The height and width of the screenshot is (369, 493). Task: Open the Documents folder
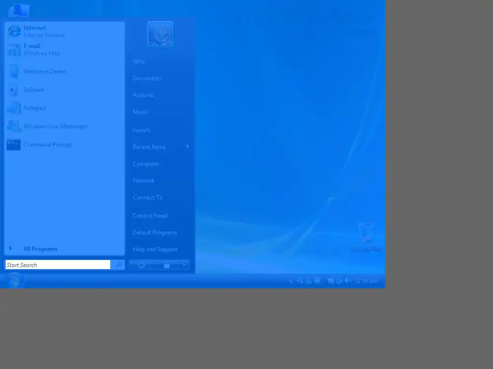tap(160, 78)
